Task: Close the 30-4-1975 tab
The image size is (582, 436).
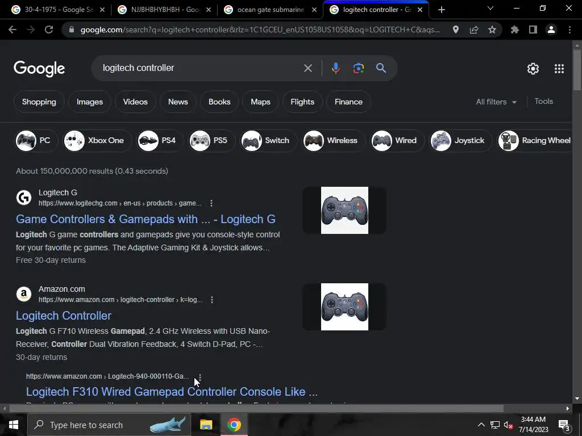Action: [102, 10]
